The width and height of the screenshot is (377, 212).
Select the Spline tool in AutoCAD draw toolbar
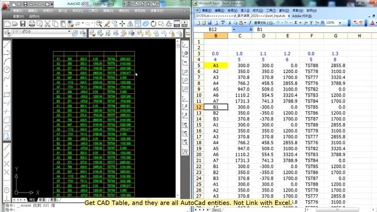(6, 78)
